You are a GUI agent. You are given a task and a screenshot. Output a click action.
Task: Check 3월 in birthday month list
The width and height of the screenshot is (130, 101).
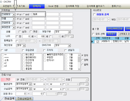click(66, 60)
